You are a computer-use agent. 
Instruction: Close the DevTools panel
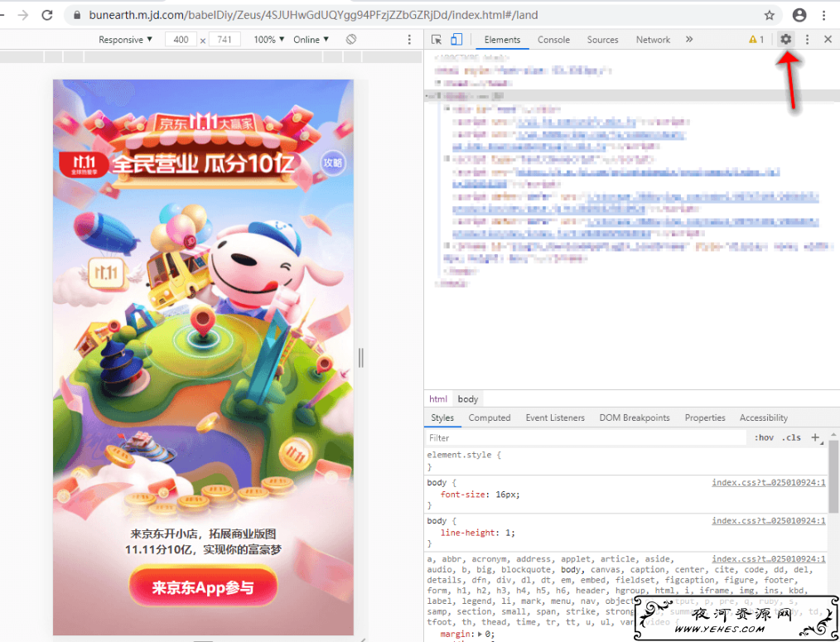click(828, 39)
